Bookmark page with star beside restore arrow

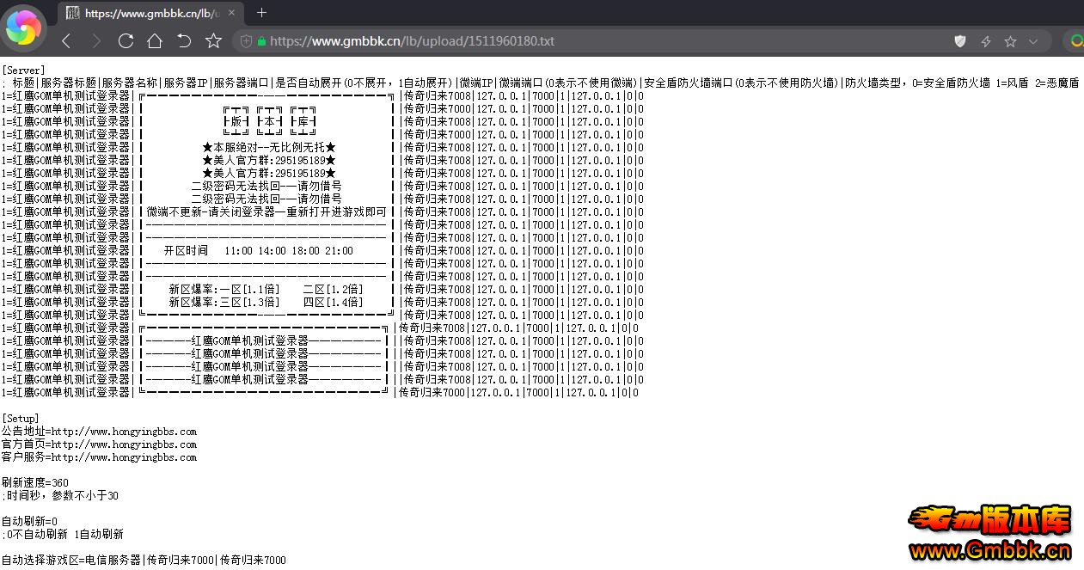[x=213, y=41]
